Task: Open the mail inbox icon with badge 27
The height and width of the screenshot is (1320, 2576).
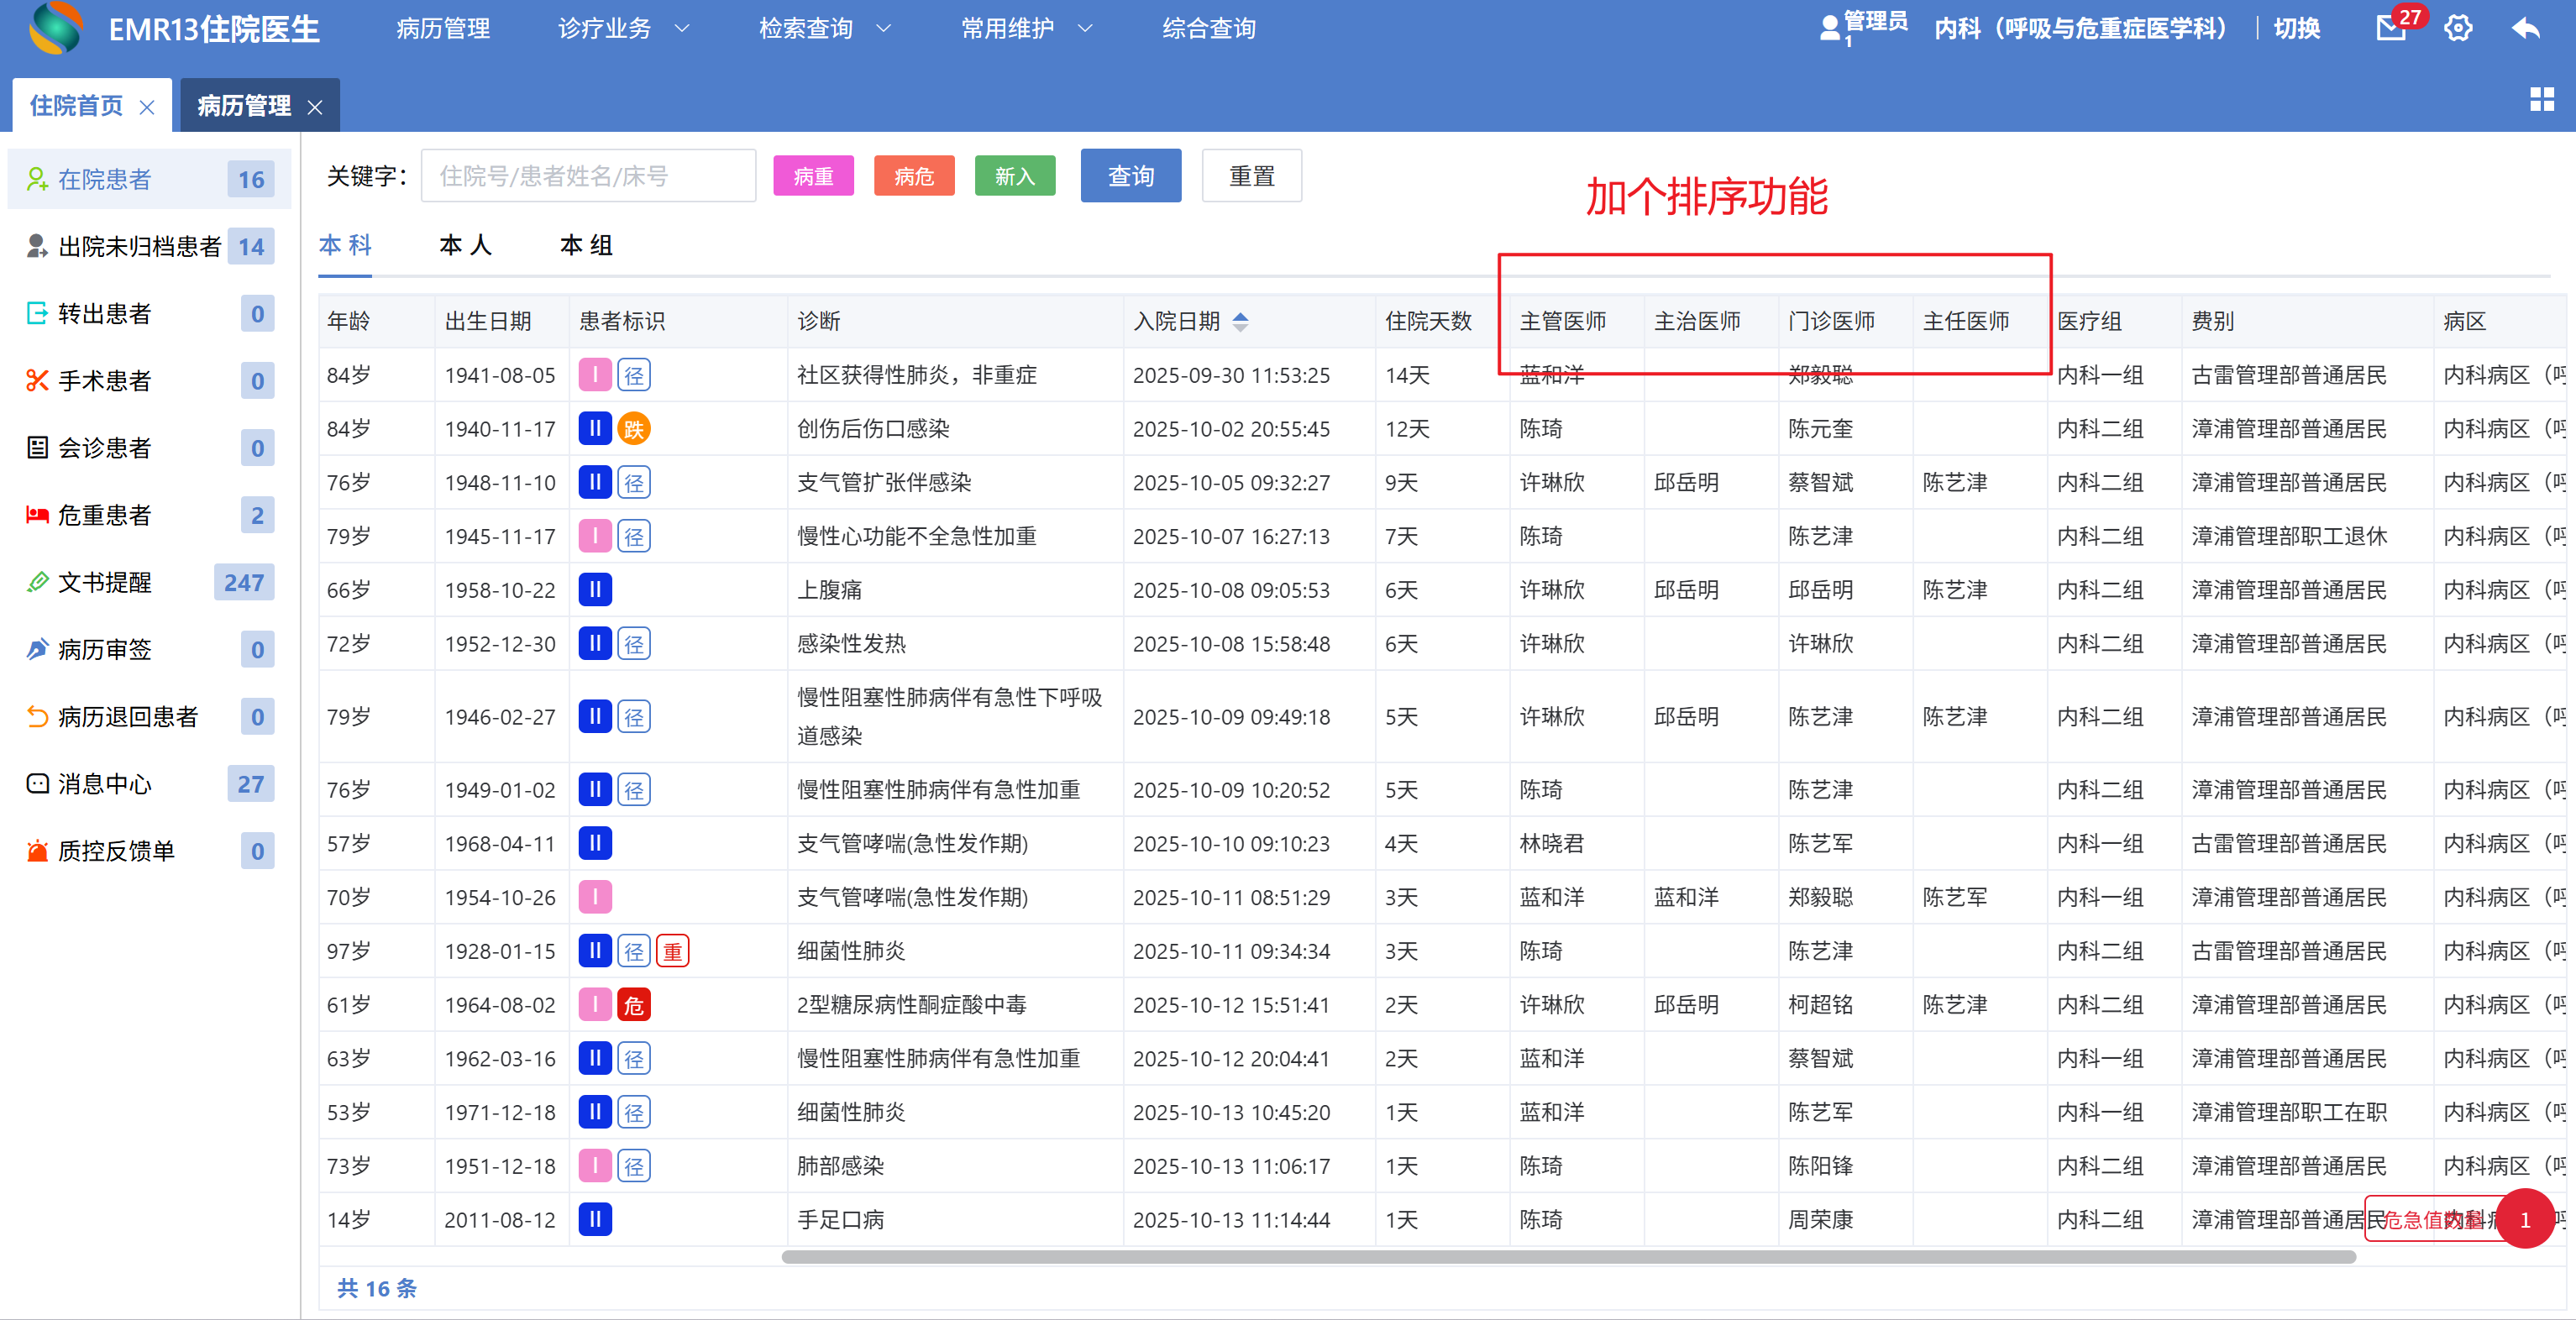Action: tap(2391, 28)
